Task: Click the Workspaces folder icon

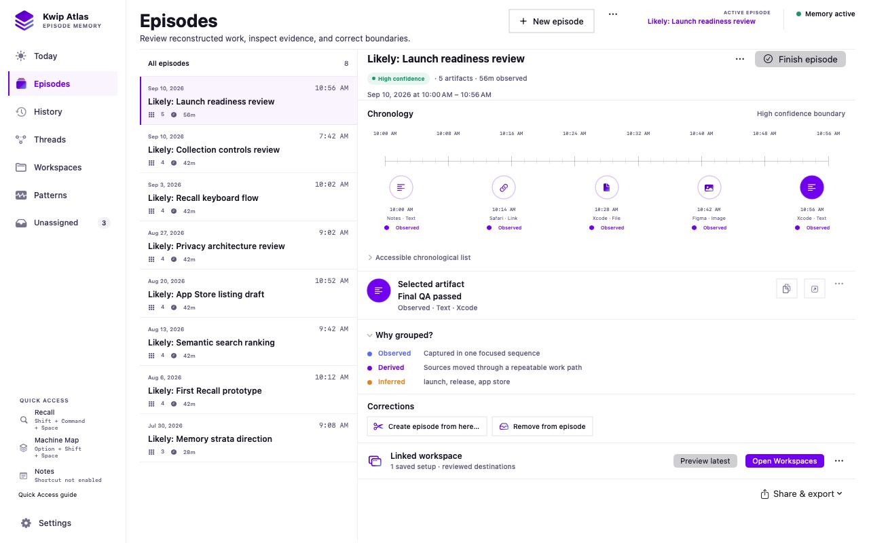Action: click(x=21, y=168)
